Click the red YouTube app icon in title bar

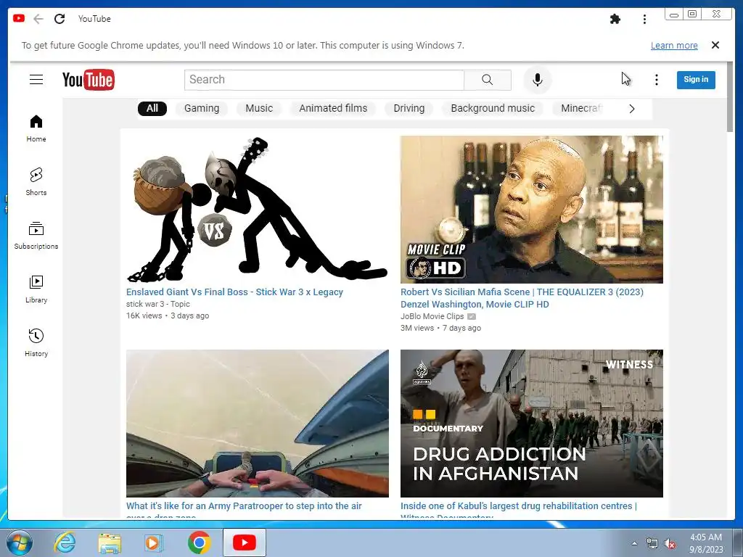point(19,18)
